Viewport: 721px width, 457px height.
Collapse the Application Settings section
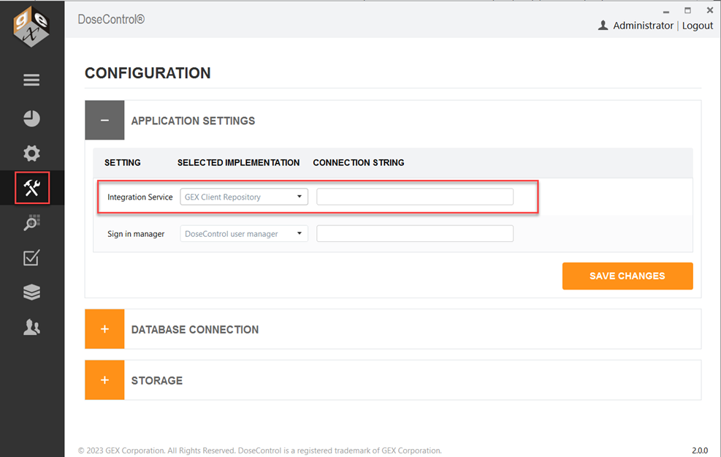tap(104, 120)
